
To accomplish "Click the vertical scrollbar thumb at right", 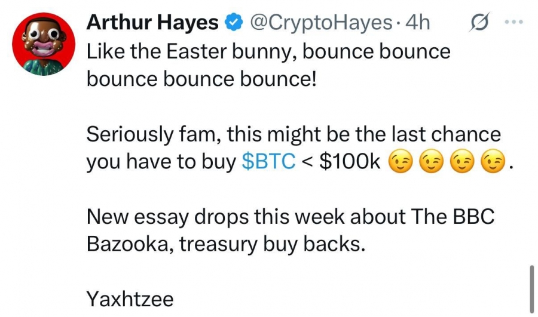I will pos(531,288).
